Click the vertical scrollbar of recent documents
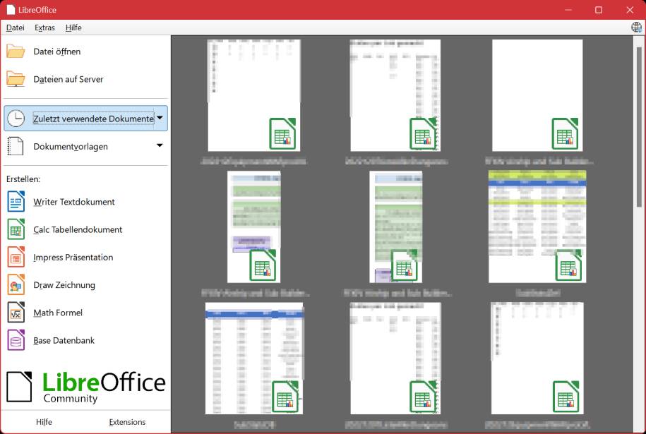646x434 pixels. [639, 127]
